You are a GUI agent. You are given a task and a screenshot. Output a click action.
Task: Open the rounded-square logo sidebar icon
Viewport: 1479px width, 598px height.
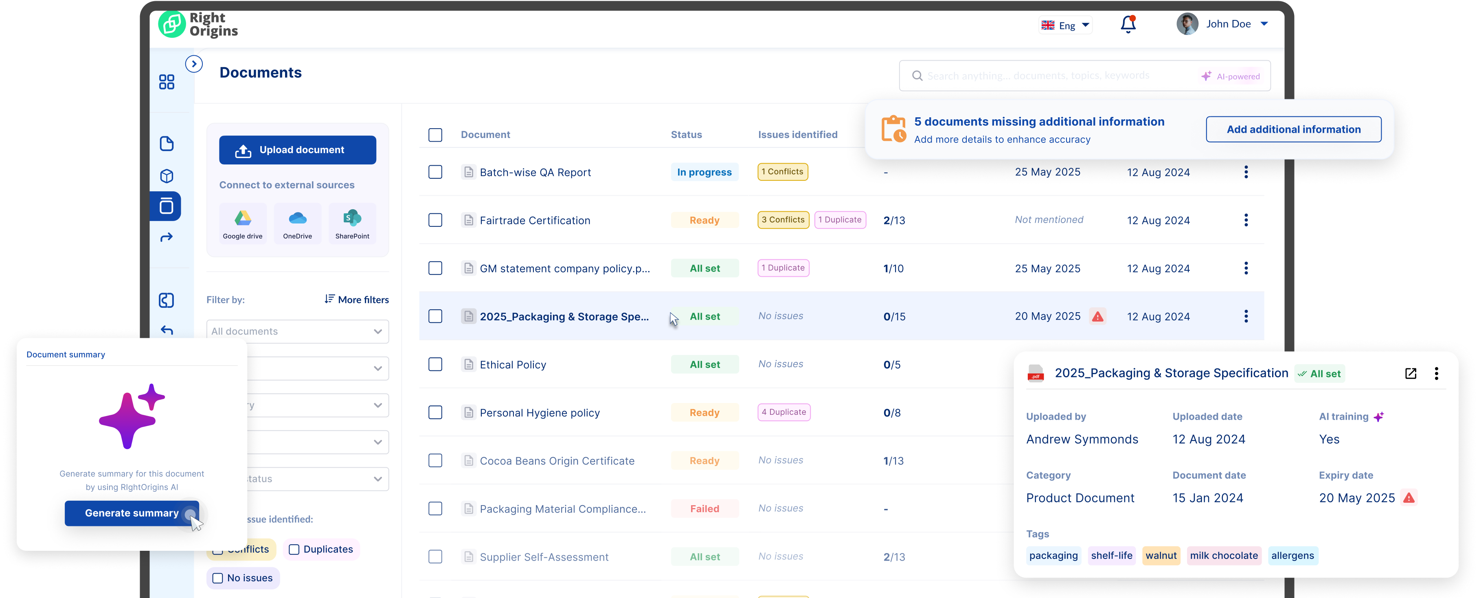click(x=167, y=300)
